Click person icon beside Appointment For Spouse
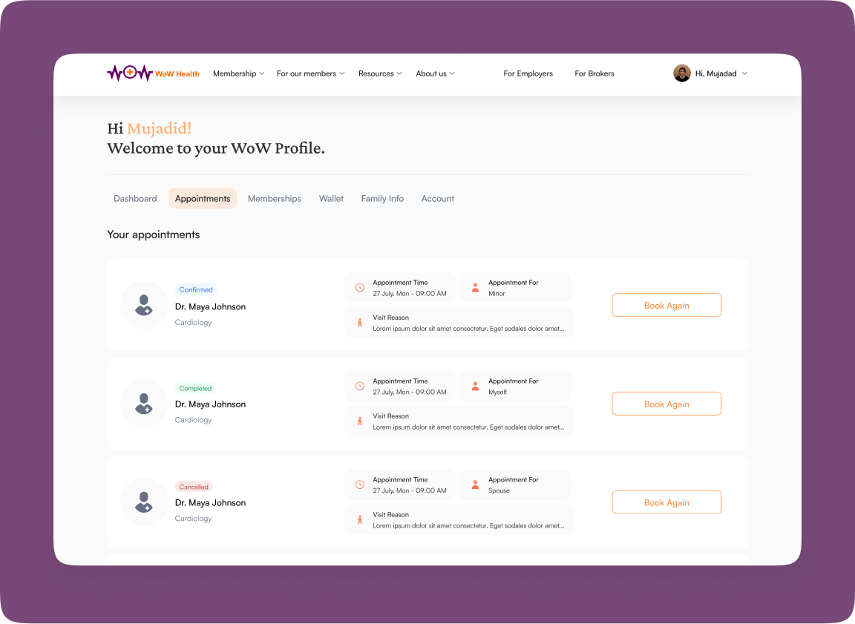The width and height of the screenshot is (855, 624). point(476,485)
